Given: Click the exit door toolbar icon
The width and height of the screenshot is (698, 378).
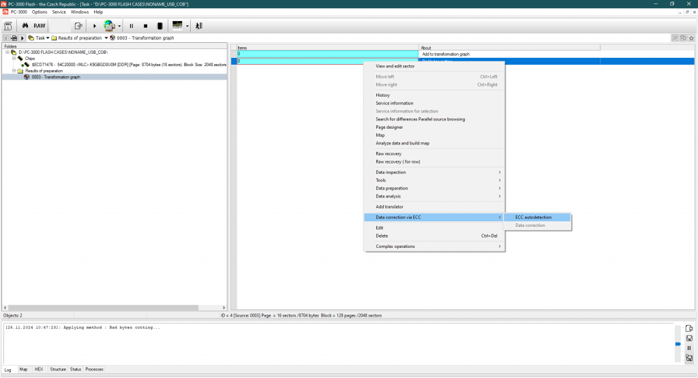Looking at the screenshot, I should (198, 26).
